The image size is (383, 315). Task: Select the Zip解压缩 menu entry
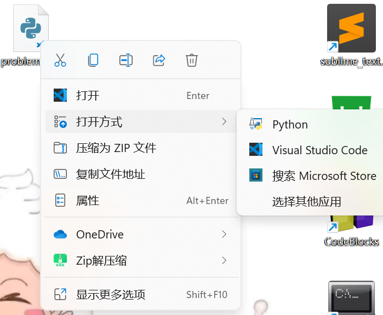pyautogui.click(x=141, y=260)
